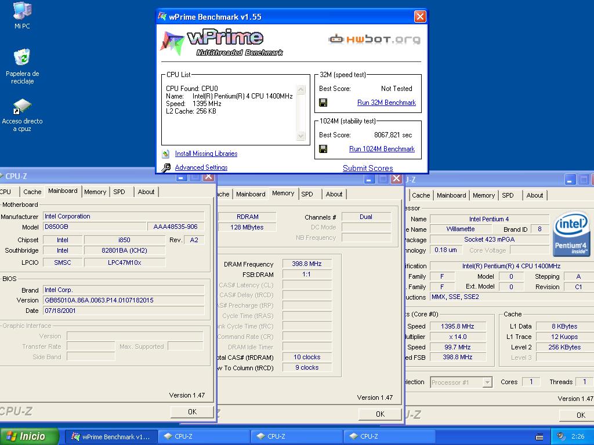Activate first CPU-Z taskbar button
Image resolution: width=594 pixels, height=445 pixels.
point(203,437)
